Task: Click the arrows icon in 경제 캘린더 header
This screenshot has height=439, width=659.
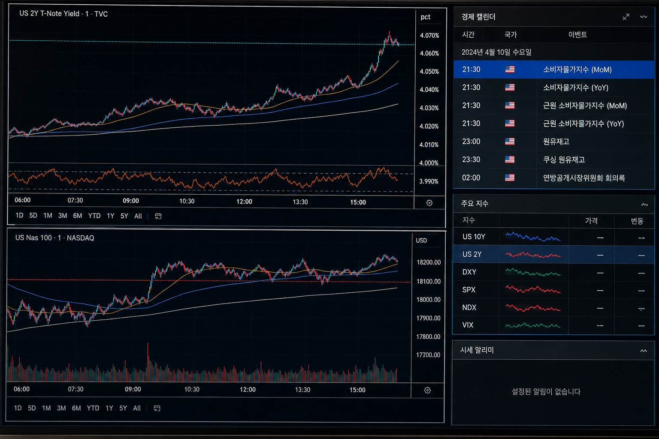Action: click(x=626, y=17)
